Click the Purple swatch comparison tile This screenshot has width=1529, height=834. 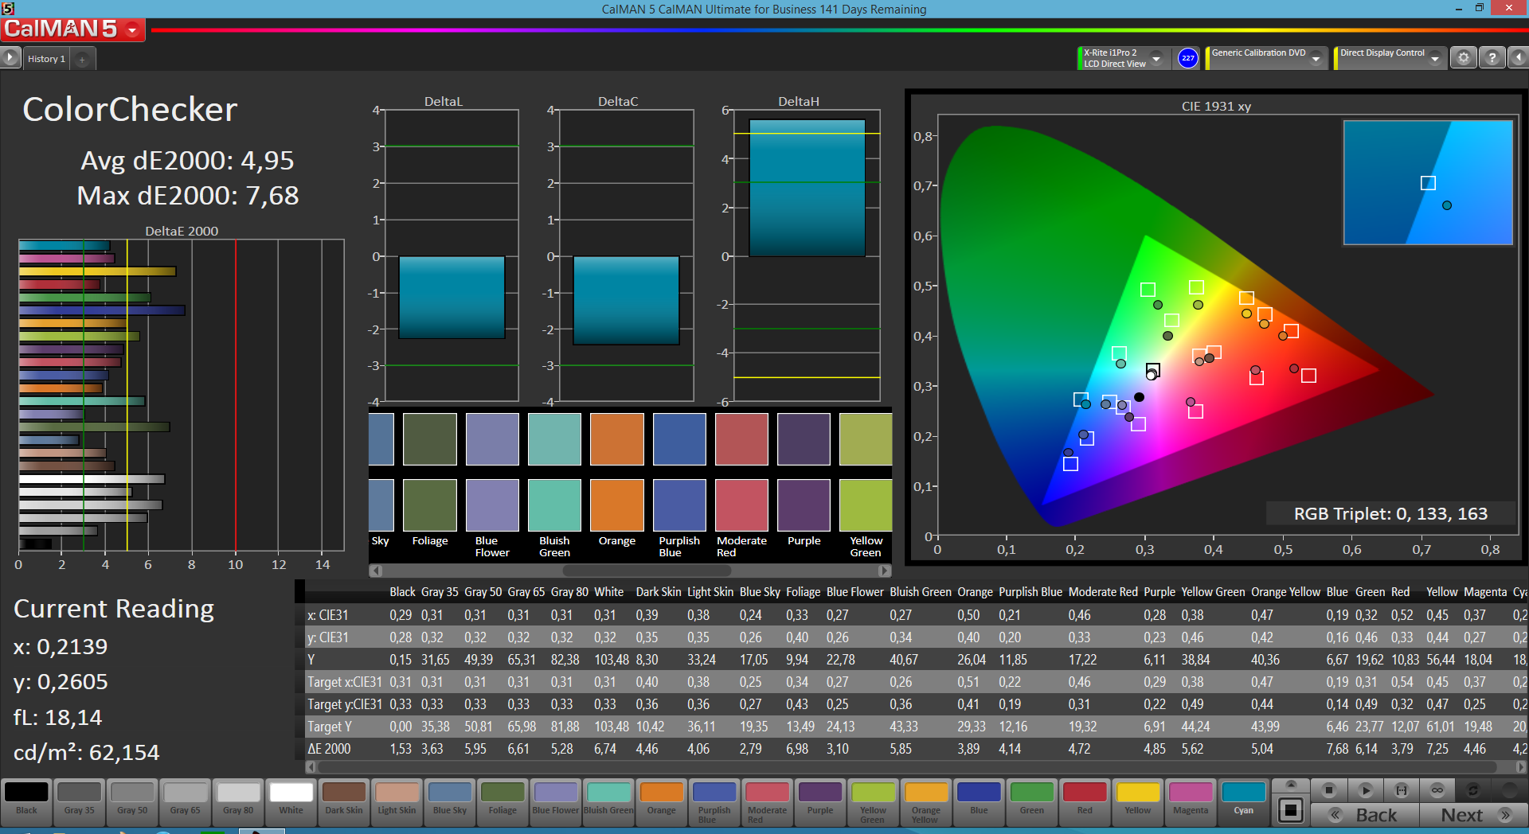pyautogui.click(x=804, y=505)
